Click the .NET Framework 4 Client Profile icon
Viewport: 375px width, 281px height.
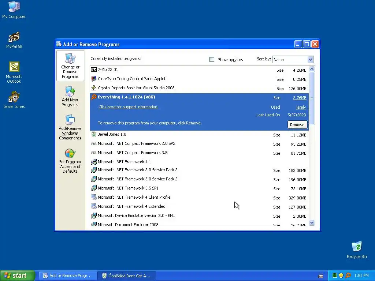(94, 197)
